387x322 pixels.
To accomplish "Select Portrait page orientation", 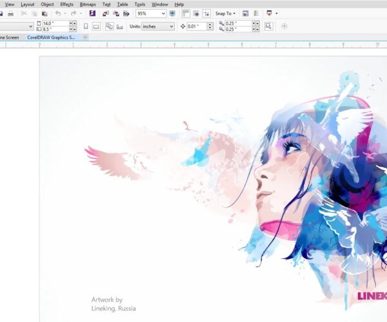I will [86, 26].
